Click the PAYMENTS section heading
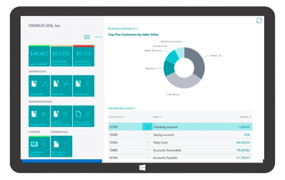285x180 pixels. pos(34,132)
